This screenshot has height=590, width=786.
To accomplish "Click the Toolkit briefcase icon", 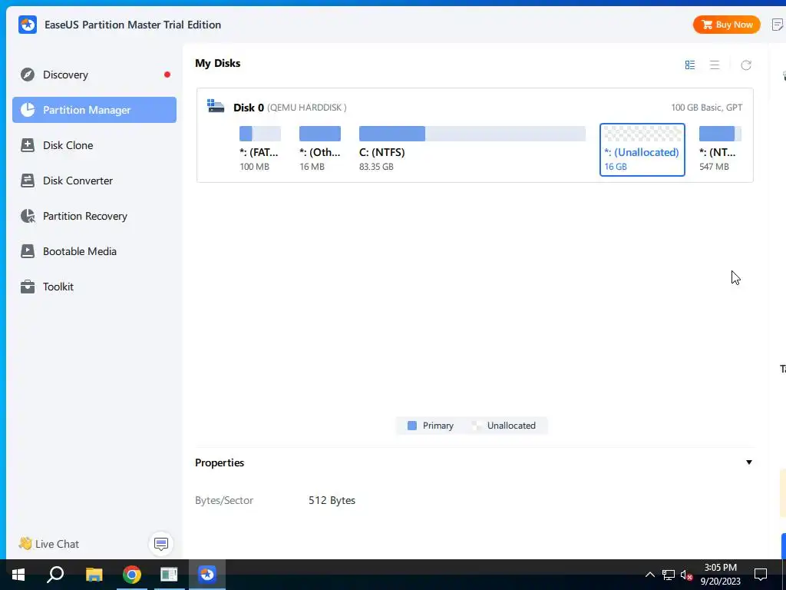I will pos(28,287).
